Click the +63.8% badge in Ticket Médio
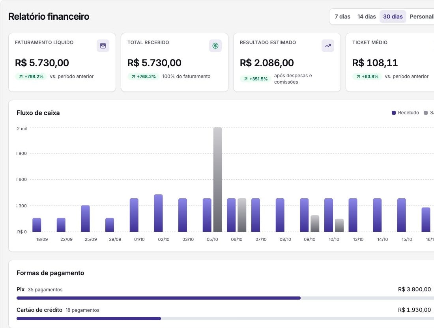The image size is (434, 328). [367, 76]
